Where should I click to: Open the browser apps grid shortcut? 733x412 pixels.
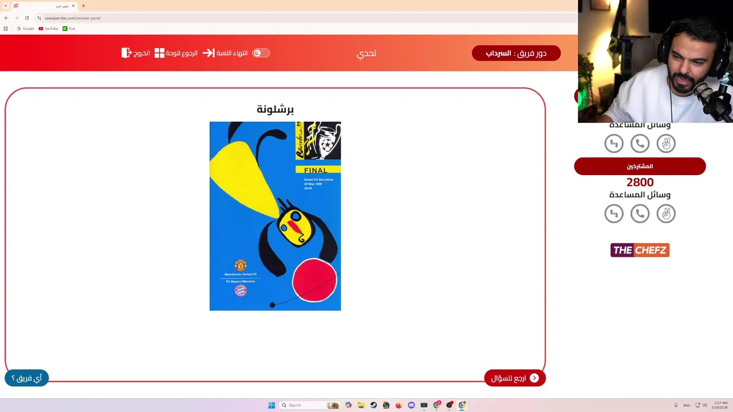point(6,29)
